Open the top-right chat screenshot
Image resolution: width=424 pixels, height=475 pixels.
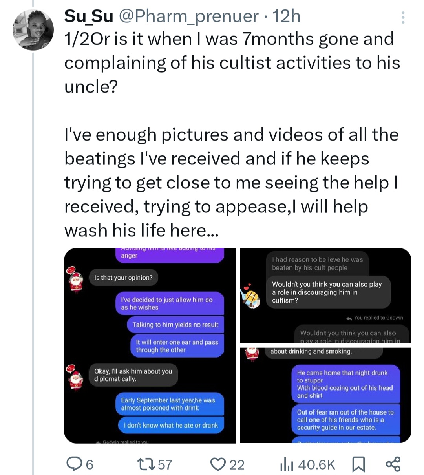[x=325, y=295]
